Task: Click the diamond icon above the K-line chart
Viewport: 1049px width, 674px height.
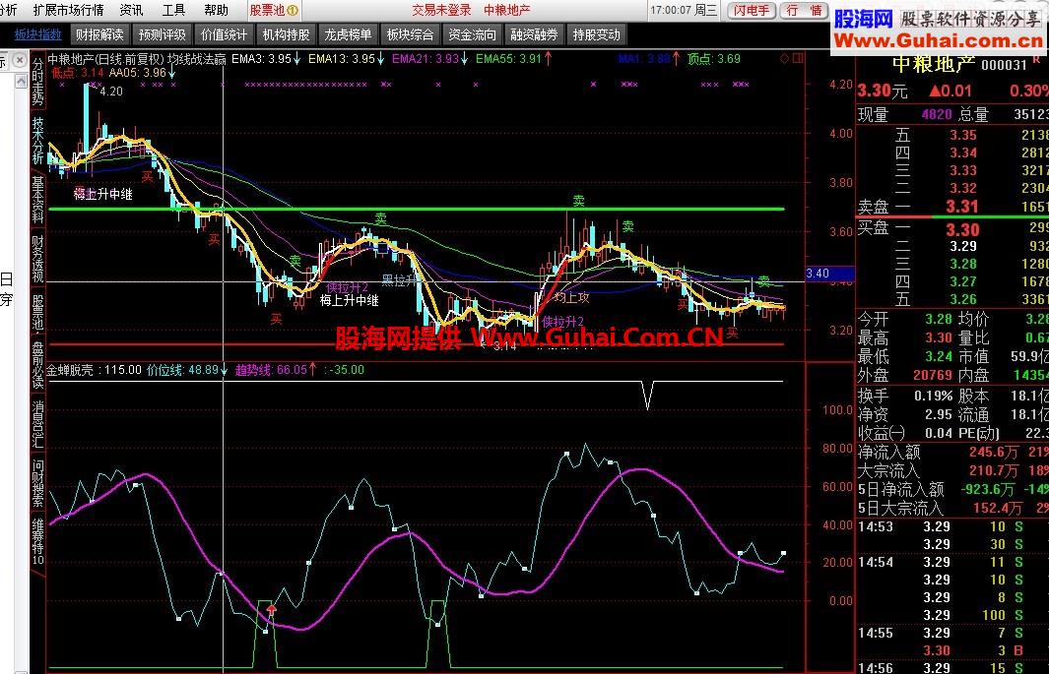Action: [x=784, y=59]
